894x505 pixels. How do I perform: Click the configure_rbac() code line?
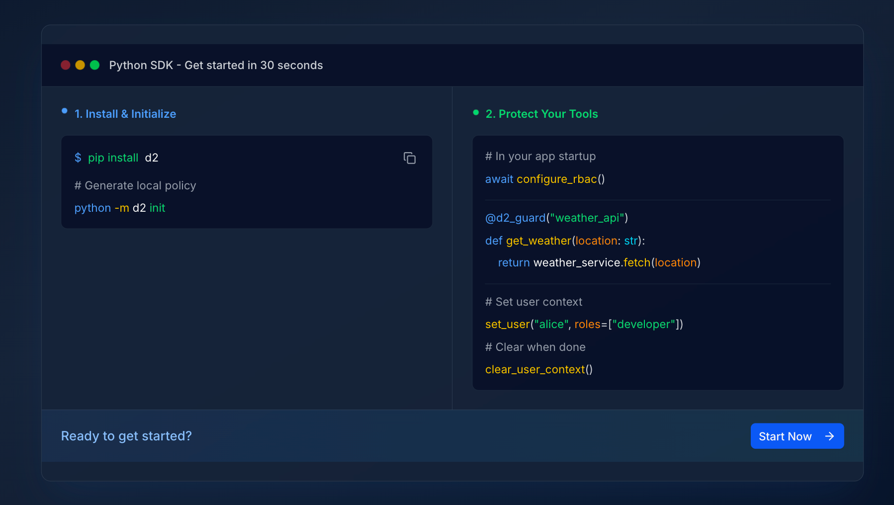tap(544, 179)
